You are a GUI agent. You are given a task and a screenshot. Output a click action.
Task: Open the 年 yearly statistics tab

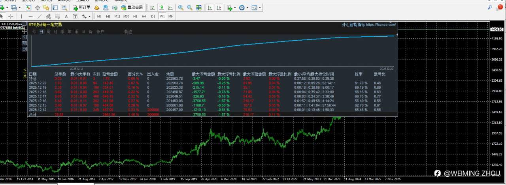[x=69, y=32]
